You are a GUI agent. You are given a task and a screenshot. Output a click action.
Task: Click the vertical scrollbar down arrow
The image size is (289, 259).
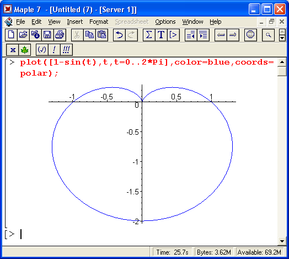click(x=282, y=241)
